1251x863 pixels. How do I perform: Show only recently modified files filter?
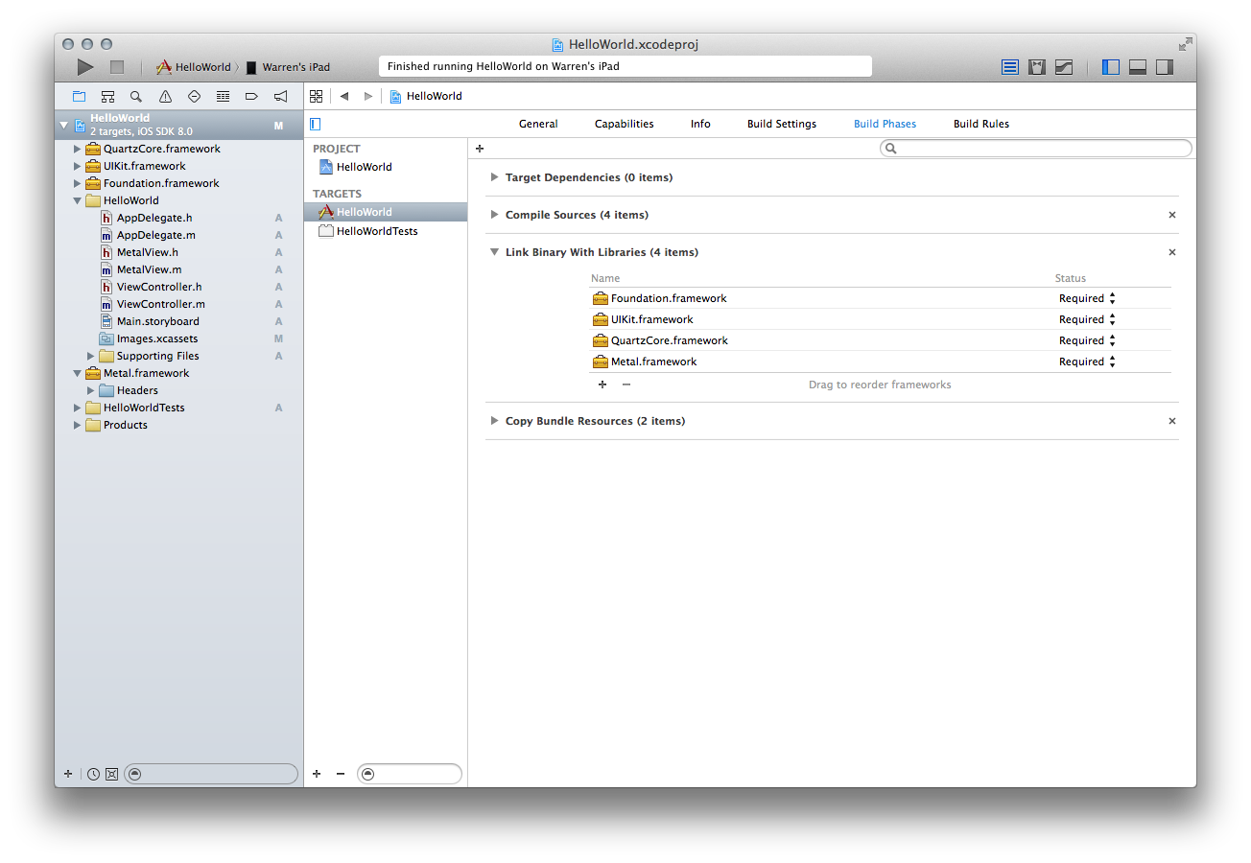tap(93, 774)
